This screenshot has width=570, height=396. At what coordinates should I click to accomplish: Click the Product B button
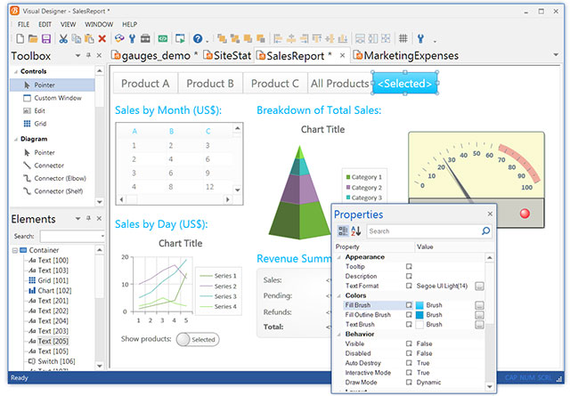(210, 84)
